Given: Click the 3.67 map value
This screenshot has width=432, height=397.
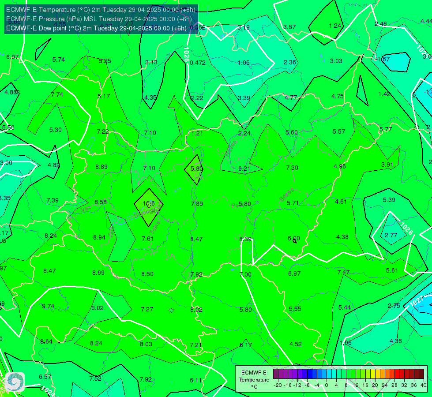Looking at the screenshot, I should click(289, 27).
